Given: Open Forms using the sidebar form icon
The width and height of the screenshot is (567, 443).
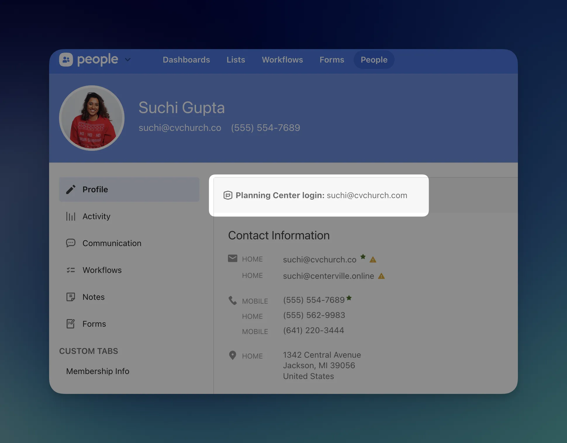Looking at the screenshot, I should click(71, 323).
